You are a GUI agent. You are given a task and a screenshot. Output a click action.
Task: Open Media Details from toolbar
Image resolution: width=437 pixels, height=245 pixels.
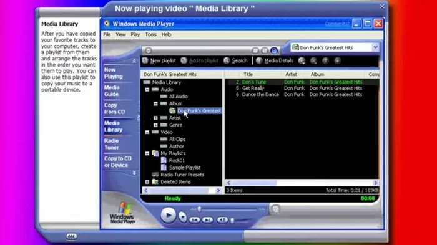tap(275, 60)
